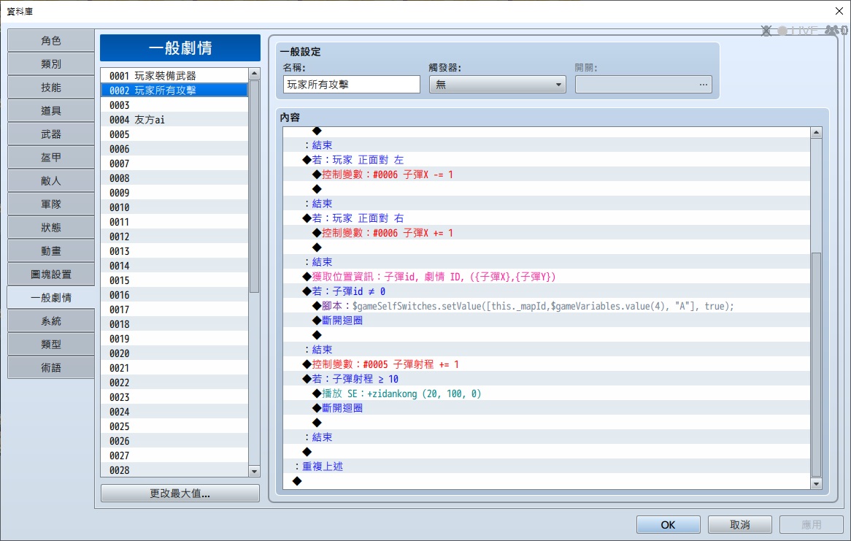Select 控制變數 #0006 子彈X -= 1 line
The width and height of the screenshot is (851, 541).
547,174
